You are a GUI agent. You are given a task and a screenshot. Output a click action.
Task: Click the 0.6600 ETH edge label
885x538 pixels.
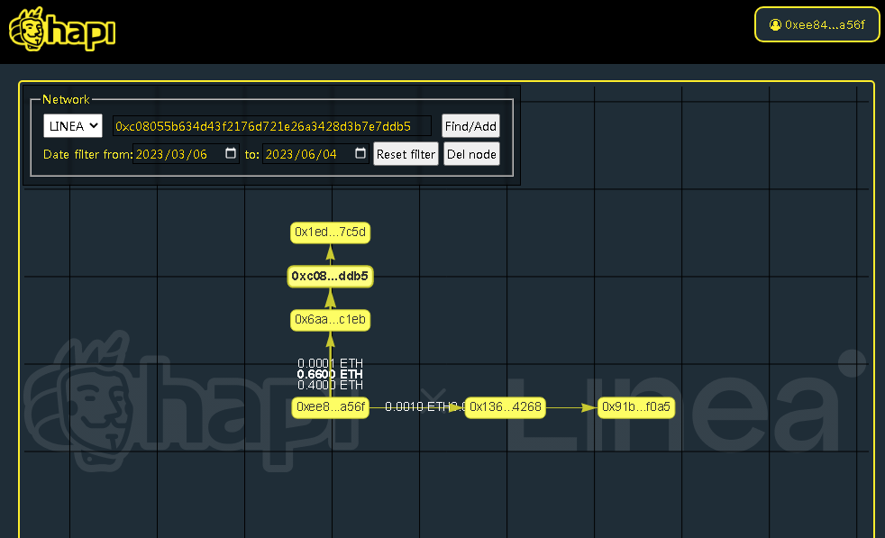330,374
